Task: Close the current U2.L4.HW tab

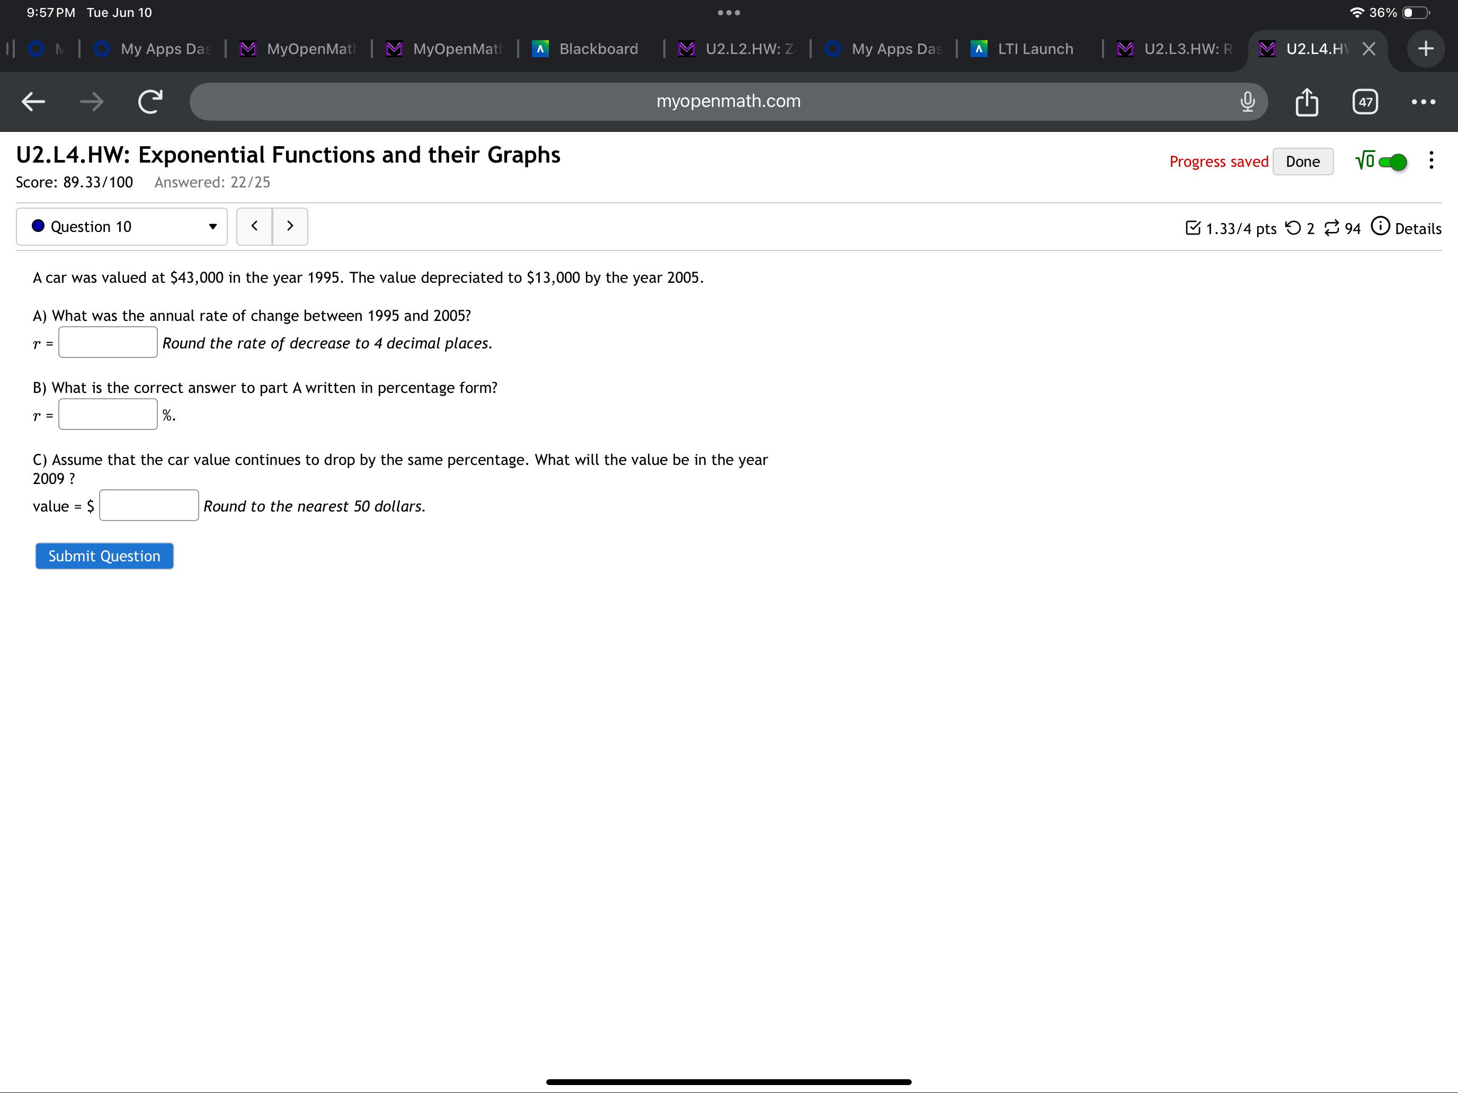Action: point(1368,49)
